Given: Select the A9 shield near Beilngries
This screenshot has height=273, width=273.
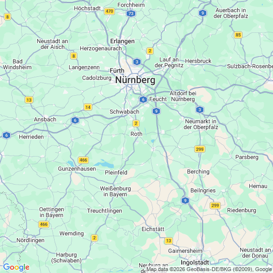Looking at the screenshot, I should click(185, 201).
